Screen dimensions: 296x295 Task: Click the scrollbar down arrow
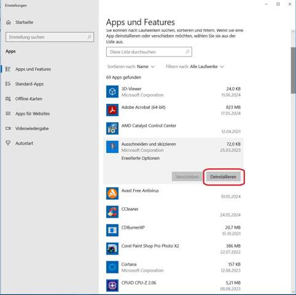click(293, 291)
